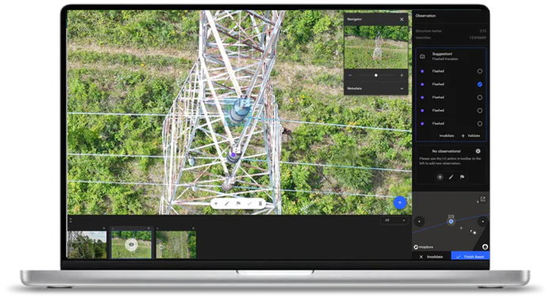Select the third thumbnail image

tap(176, 244)
